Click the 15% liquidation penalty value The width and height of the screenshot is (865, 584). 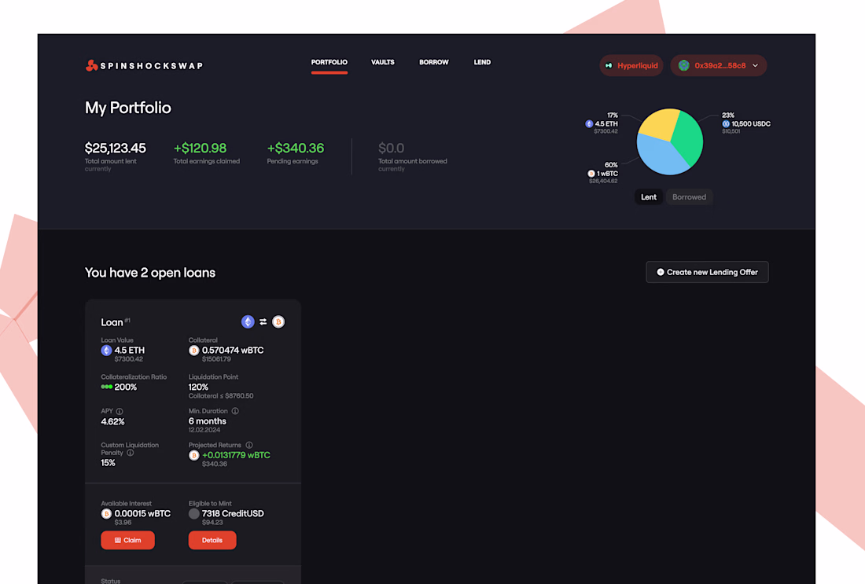(x=109, y=463)
